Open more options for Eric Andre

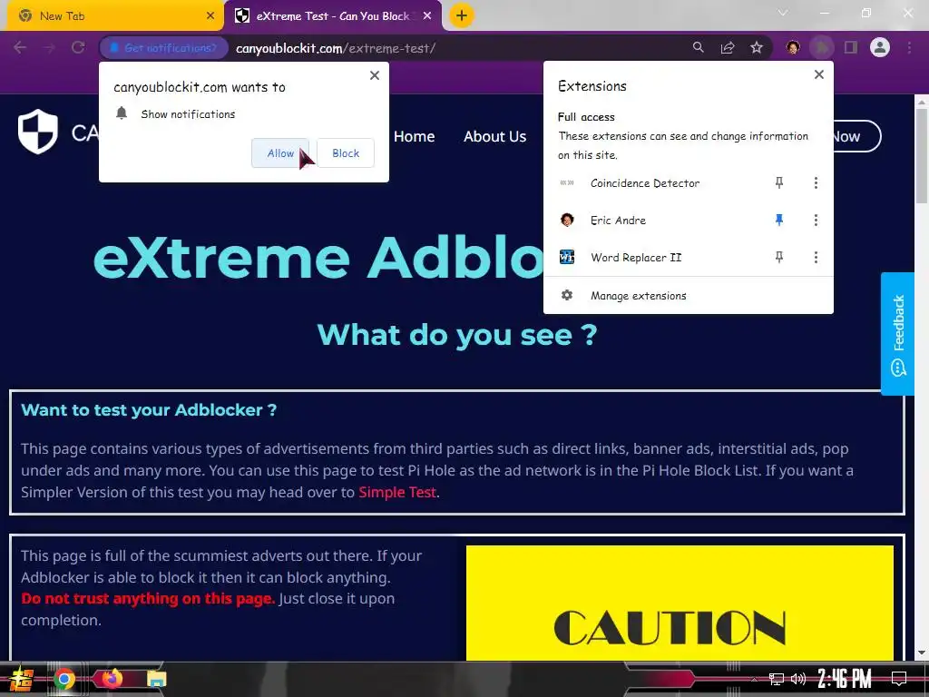click(x=816, y=220)
